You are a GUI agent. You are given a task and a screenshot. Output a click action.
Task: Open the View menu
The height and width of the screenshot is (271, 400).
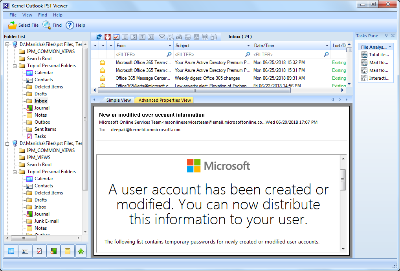point(28,15)
